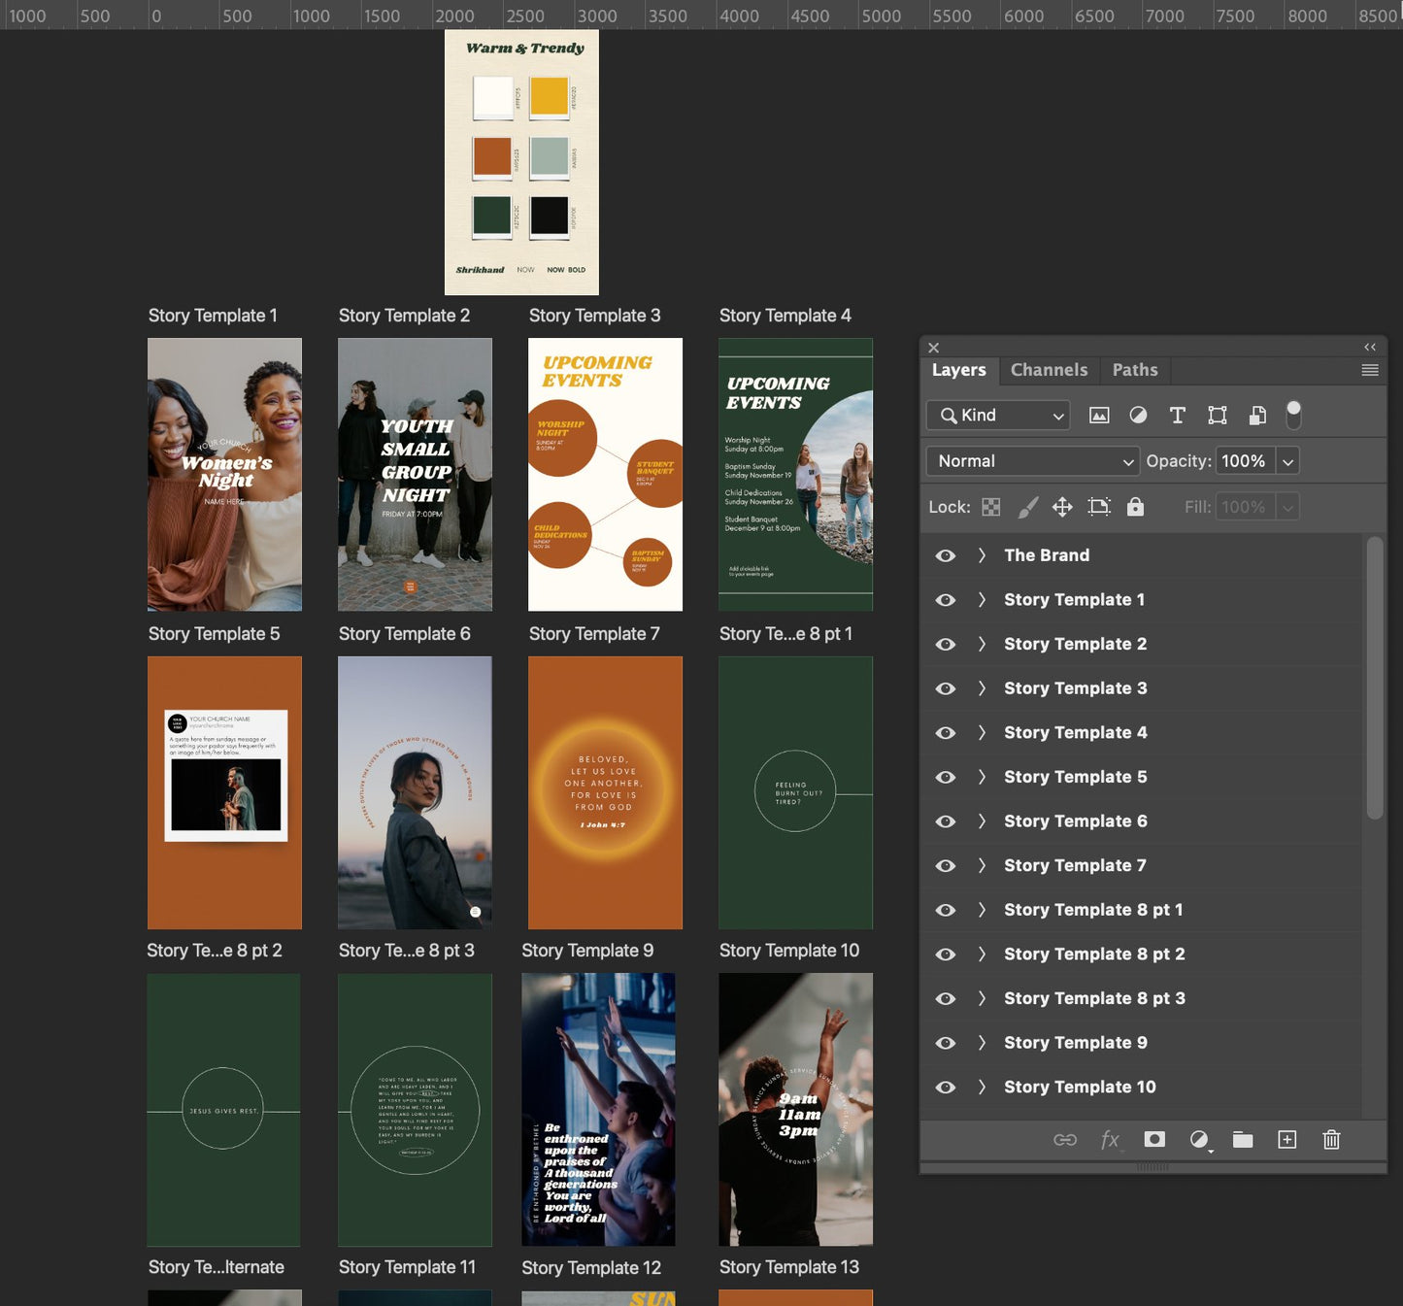Switch to the Channels tab

click(x=1049, y=370)
